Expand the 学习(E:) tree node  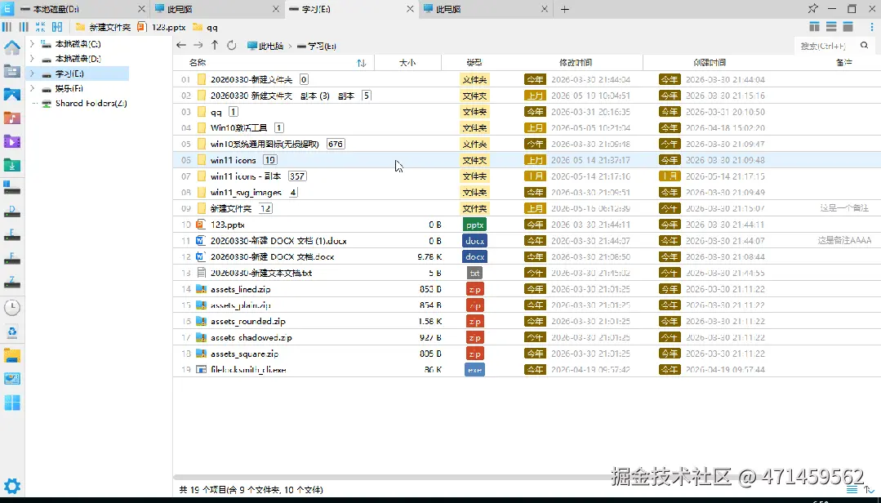[32, 73]
